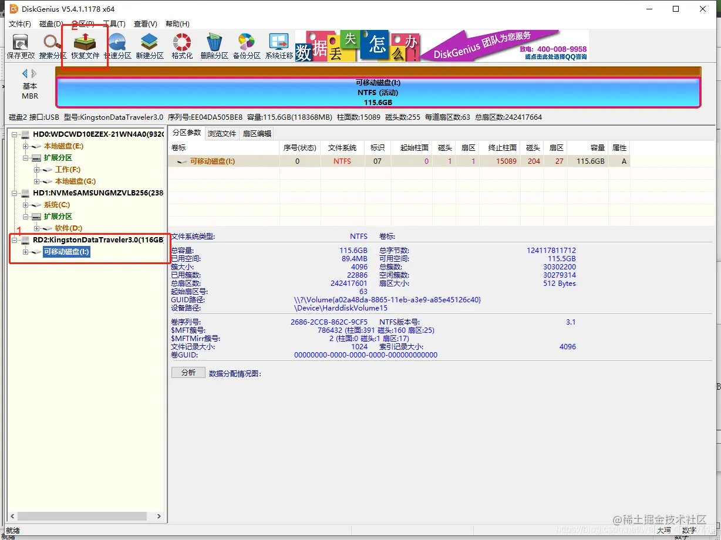Viewport: 721px width, 540px height.
Task: Collapse the HD0:WDCWD10EZEX disk node
Action: pyautogui.click(x=15, y=134)
